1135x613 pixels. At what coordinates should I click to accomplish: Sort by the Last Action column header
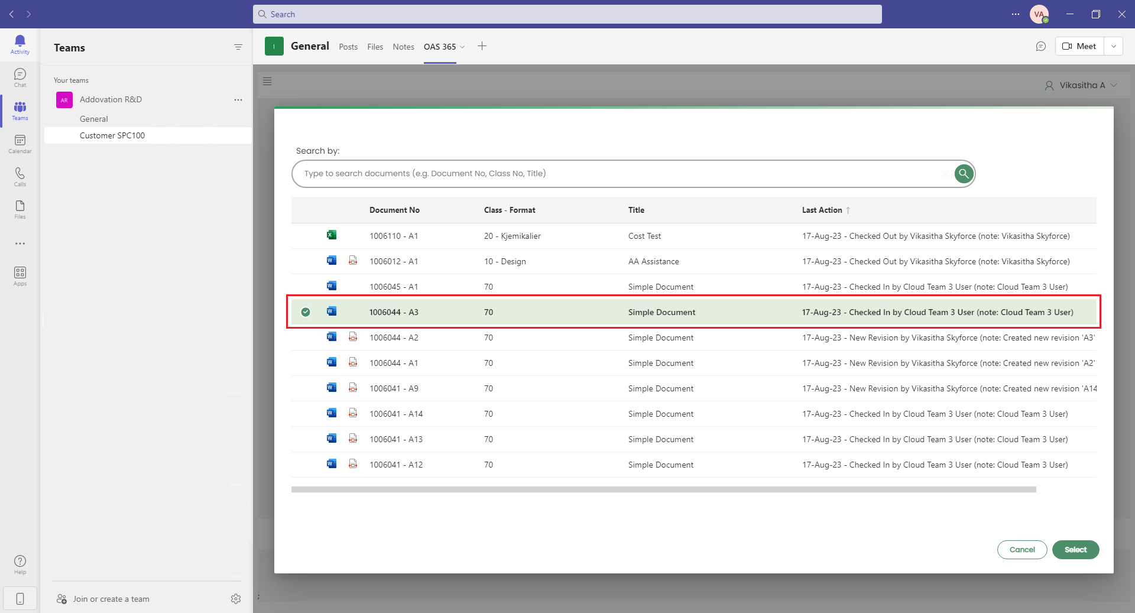click(822, 210)
